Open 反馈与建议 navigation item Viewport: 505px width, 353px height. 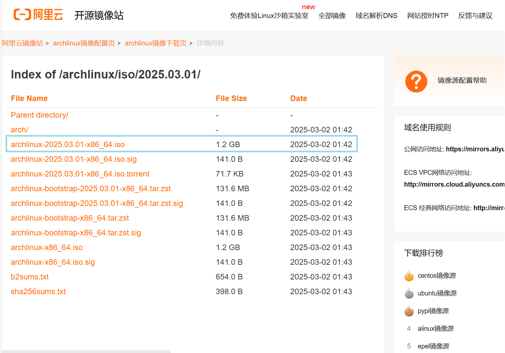[475, 15]
